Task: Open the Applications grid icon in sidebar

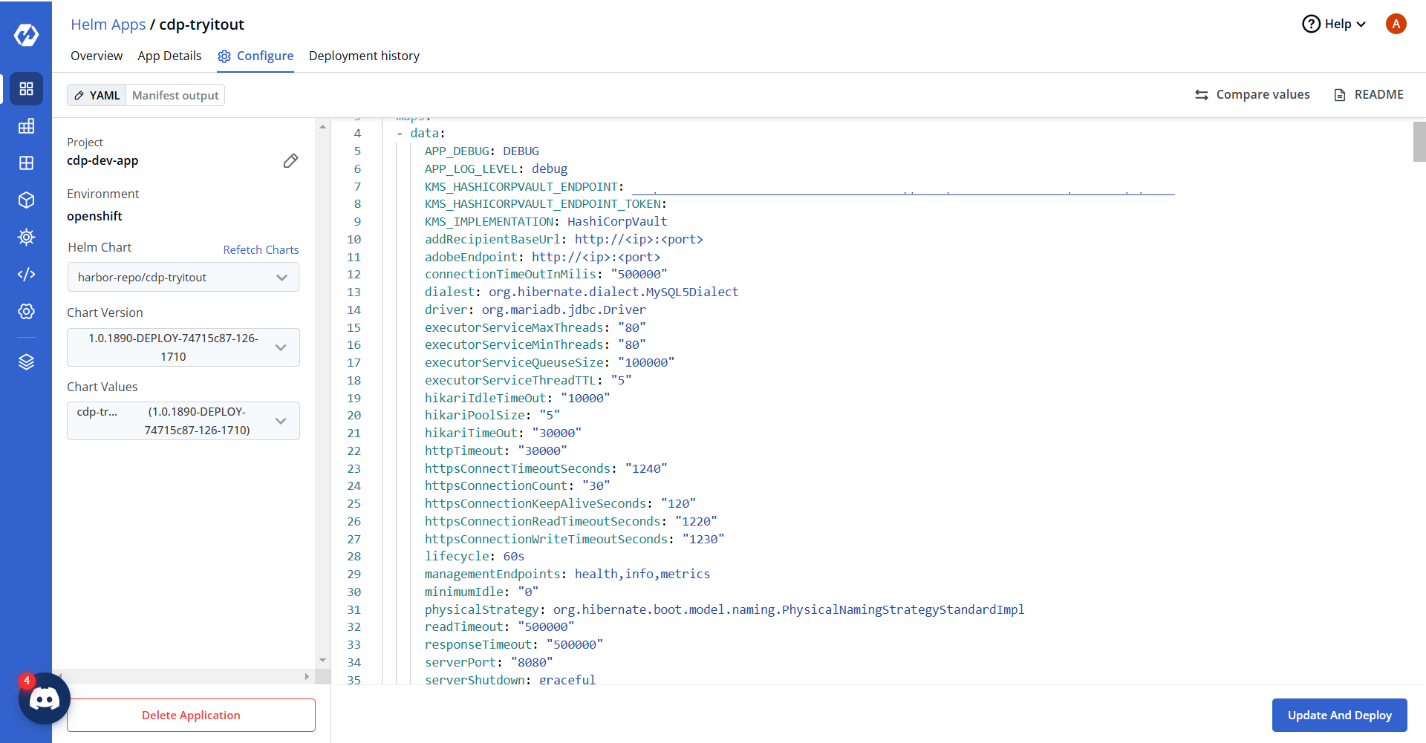Action: coord(26,89)
